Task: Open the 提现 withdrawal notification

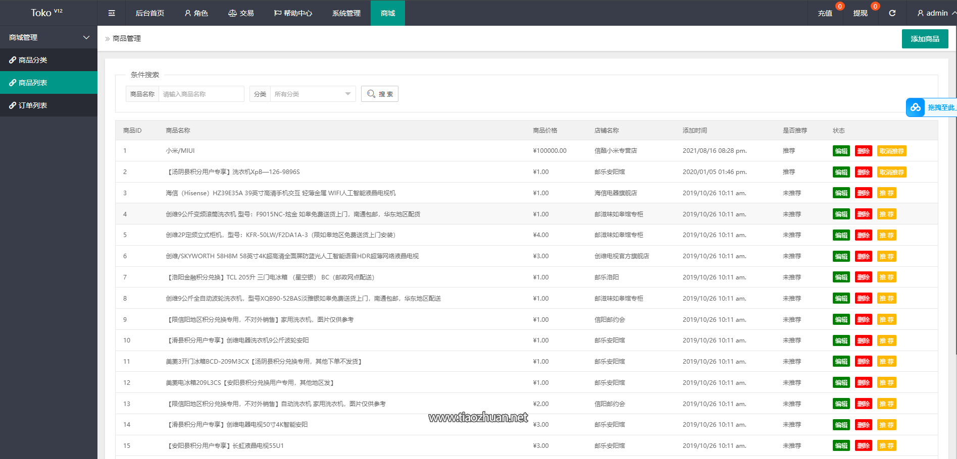Action: (x=860, y=13)
